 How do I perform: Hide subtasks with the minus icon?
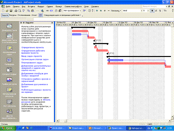[x=109, y=11]
